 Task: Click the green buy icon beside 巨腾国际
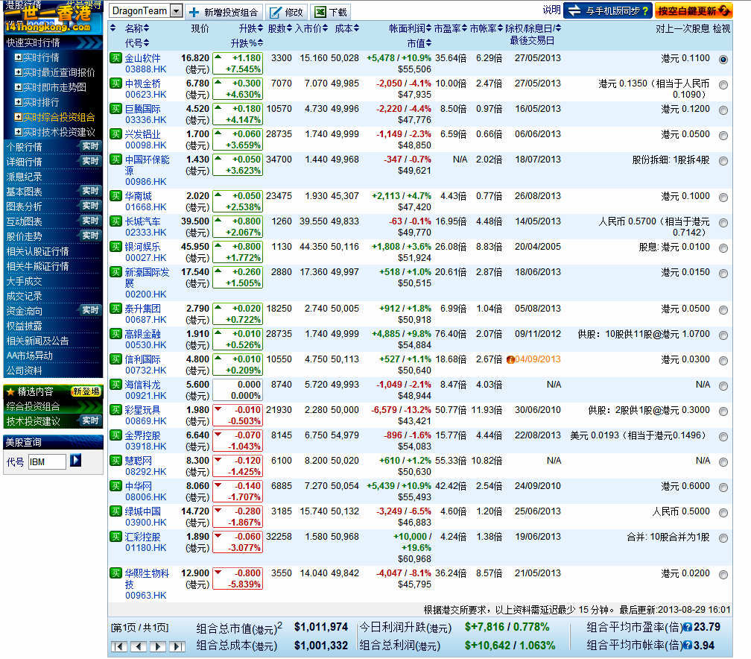point(115,108)
